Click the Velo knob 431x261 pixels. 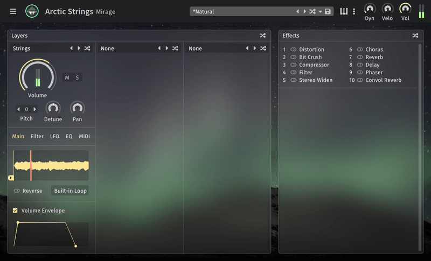pos(387,9)
